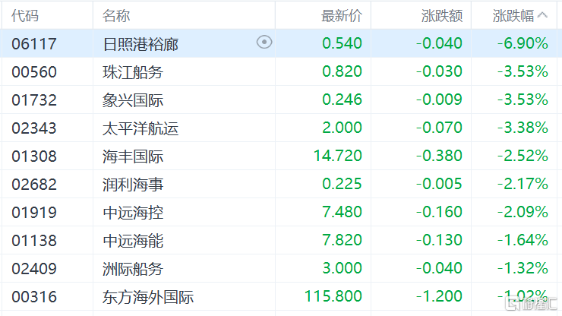Screen dimensions: 562x316
Task: Click change percent -6.90%
Action: 523,43
